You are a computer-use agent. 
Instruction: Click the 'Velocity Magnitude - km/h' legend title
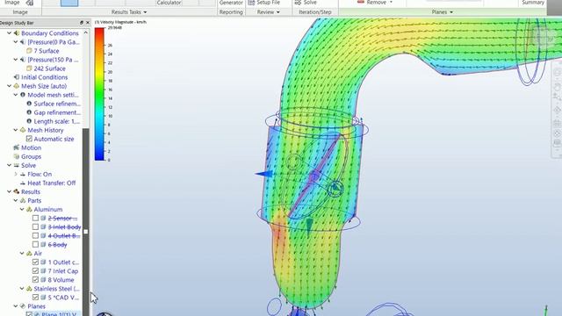tap(121, 22)
